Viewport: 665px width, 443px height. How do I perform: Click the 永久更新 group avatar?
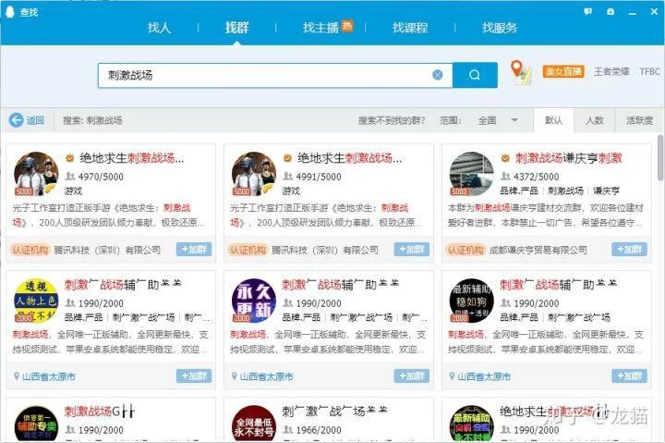point(254,301)
